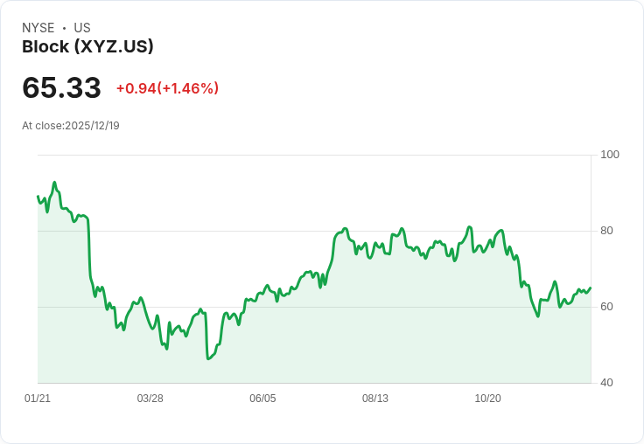Screen dimensions: 644x444
Task: Click the 40 y-axis label
Action: coord(606,383)
